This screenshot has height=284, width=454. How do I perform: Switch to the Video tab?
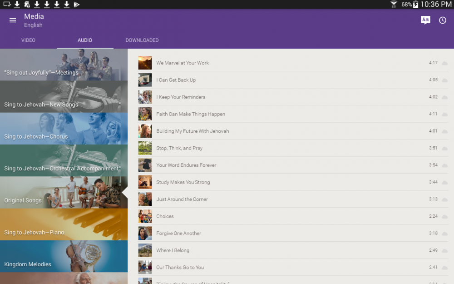[x=28, y=40]
